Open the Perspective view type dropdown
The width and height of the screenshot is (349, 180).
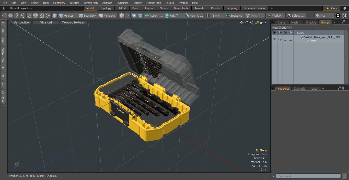21,23
